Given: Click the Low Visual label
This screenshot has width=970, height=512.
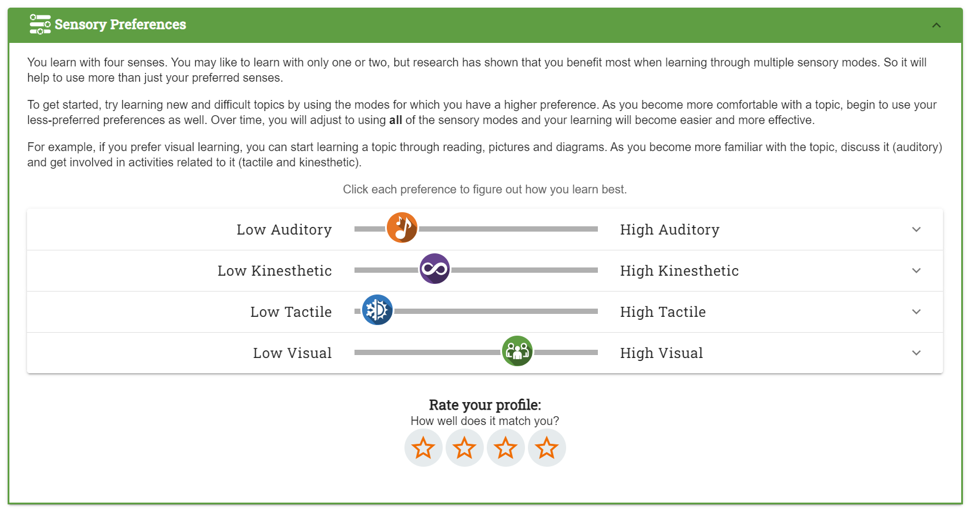Looking at the screenshot, I should [293, 353].
